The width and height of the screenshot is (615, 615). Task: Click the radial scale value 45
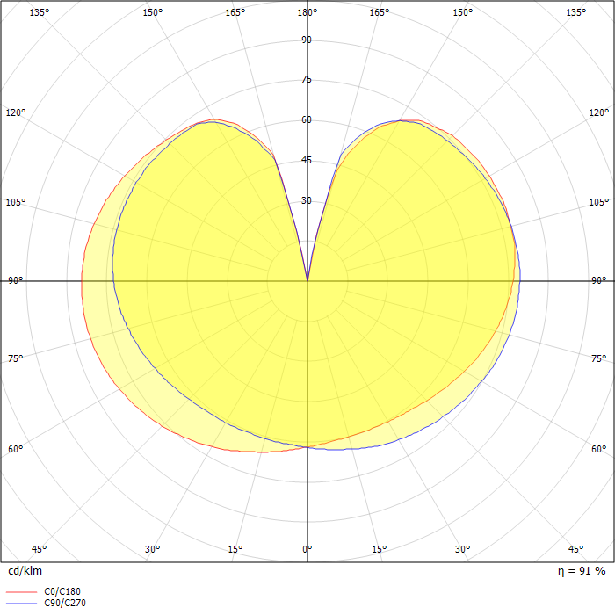pyautogui.click(x=307, y=160)
